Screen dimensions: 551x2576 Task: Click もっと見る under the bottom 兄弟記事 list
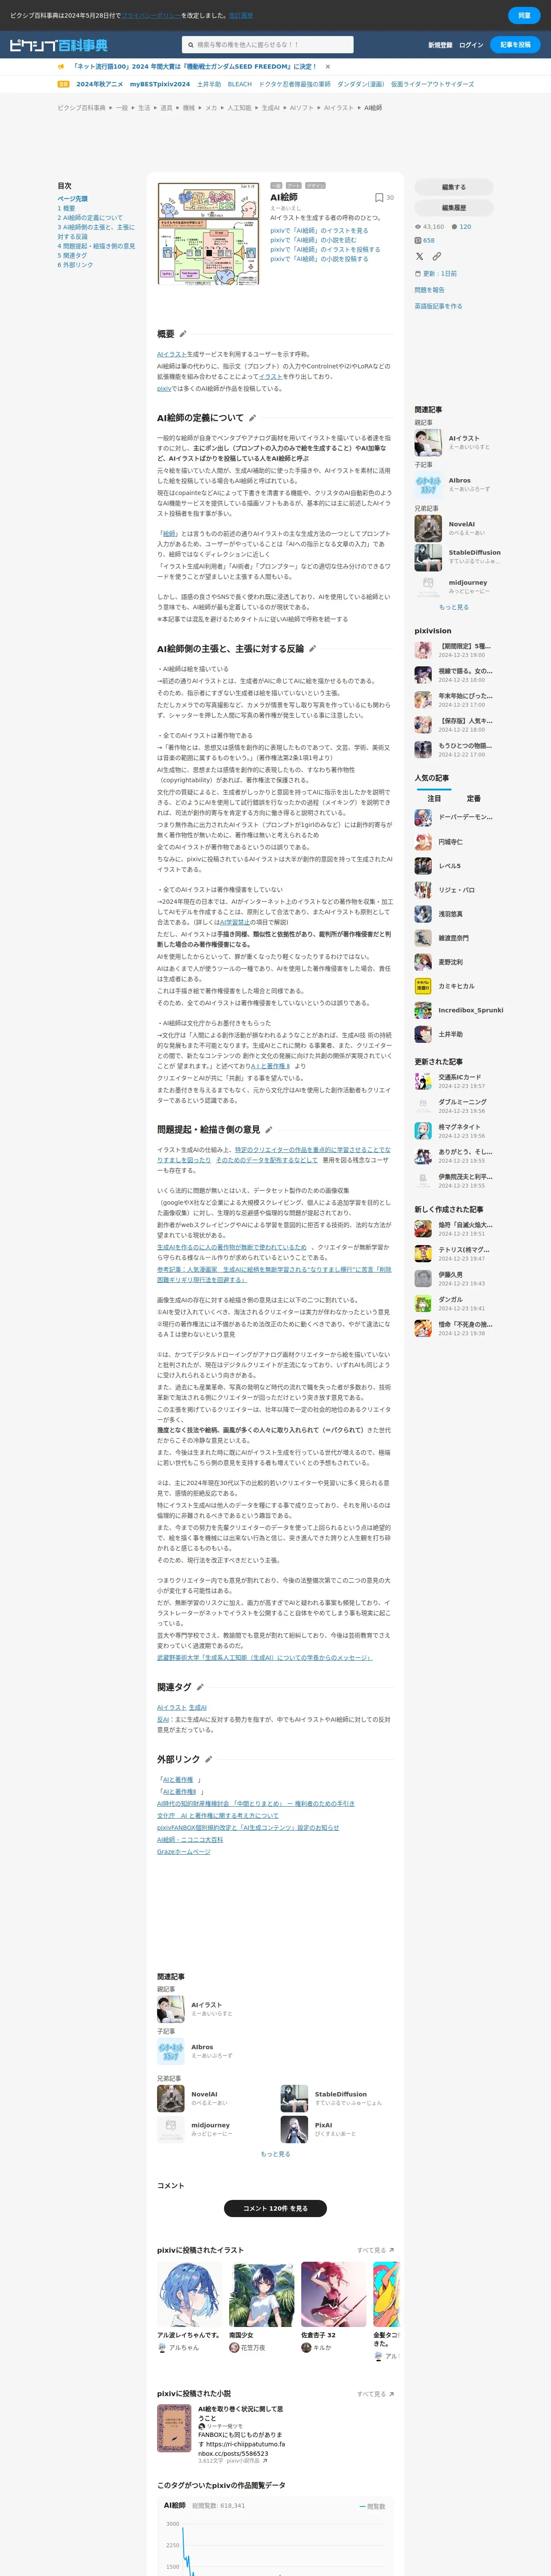275,2154
